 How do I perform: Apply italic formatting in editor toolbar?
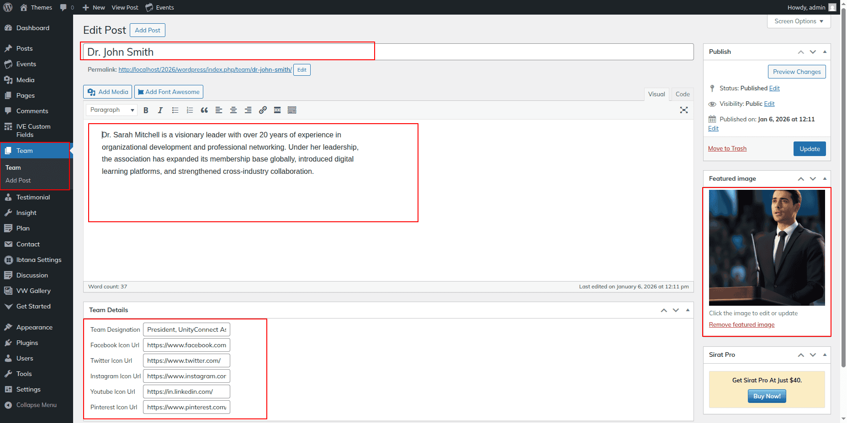[160, 110]
